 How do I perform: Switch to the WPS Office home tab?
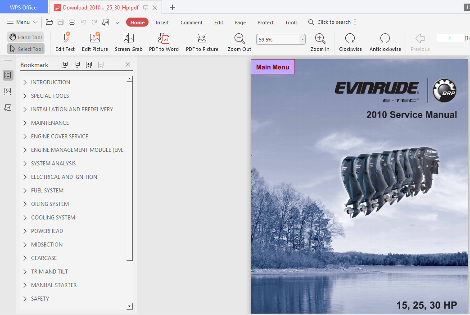tap(24, 7)
